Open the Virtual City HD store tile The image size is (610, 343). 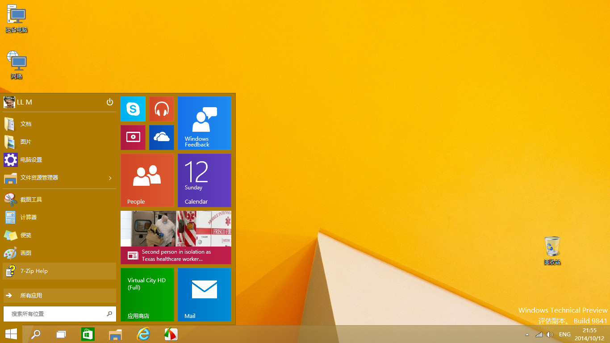coord(147,295)
